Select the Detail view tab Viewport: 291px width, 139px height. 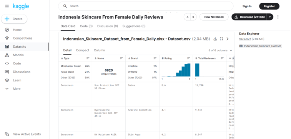(67, 50)
